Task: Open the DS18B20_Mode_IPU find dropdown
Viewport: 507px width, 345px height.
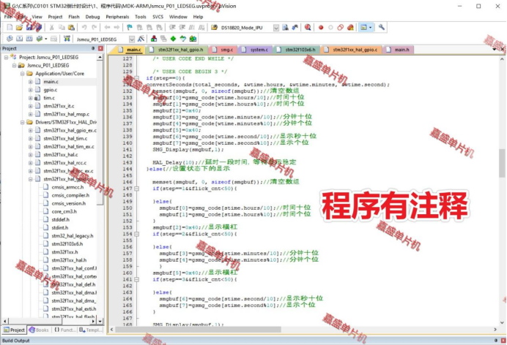Action: tap(275, 28)
